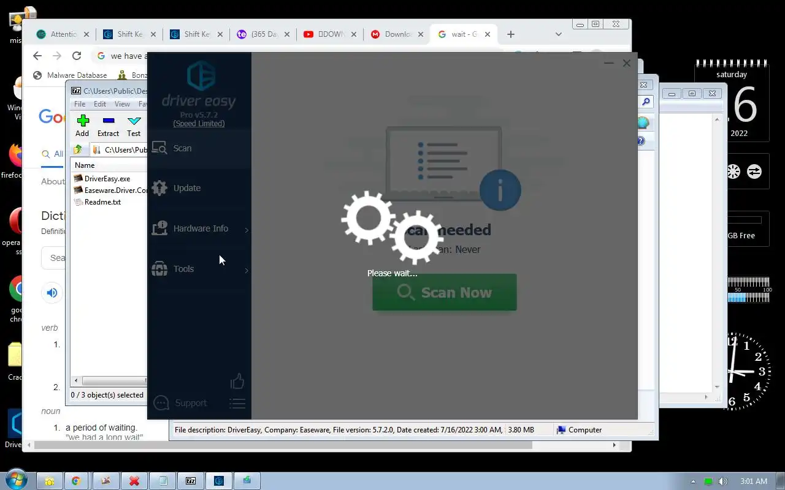Click the thumbs-up like icon in Driver Easy
785x490 pixels.
click(237, 382)
